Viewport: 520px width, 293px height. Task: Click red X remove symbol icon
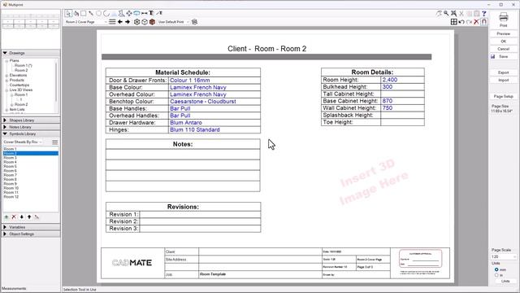click(x=14, y=217)
